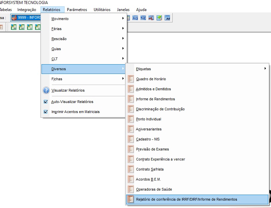Expand the Fichas submenu arrow

coord(123,79)
